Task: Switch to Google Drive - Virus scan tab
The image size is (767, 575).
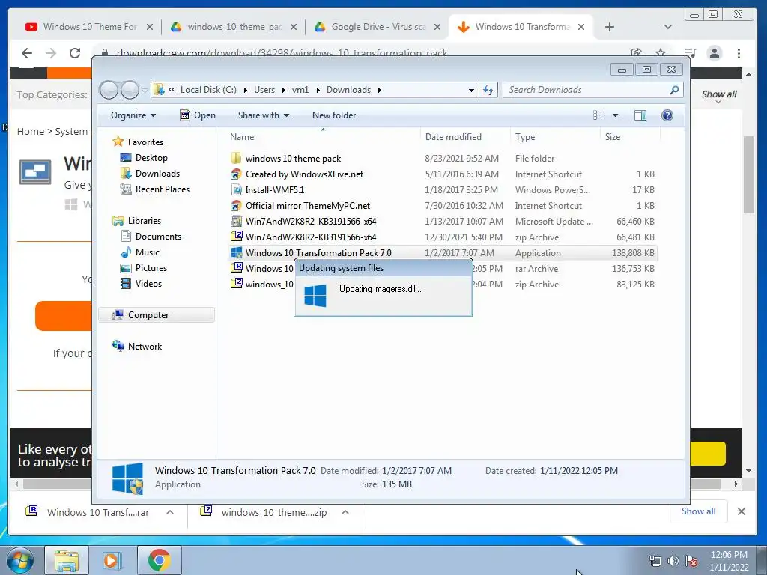Action: [x=378, y=27]
